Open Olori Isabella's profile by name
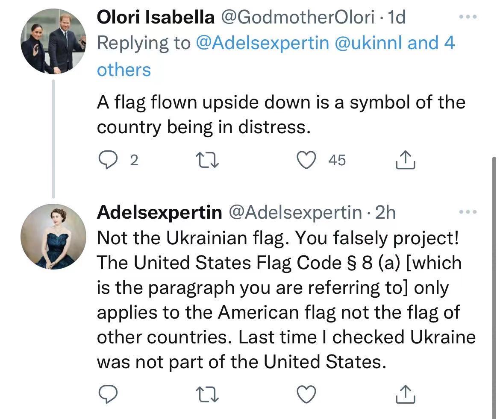 (x=156, y=17)
